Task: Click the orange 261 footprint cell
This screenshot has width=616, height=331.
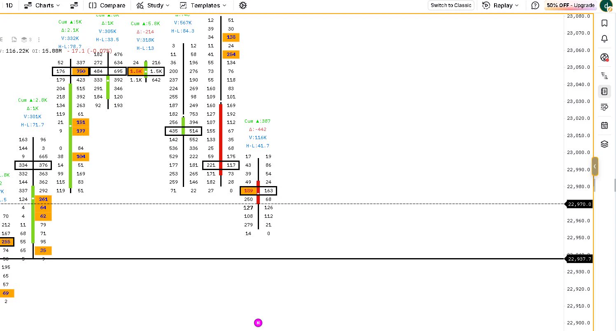Action: click(43, 199)
